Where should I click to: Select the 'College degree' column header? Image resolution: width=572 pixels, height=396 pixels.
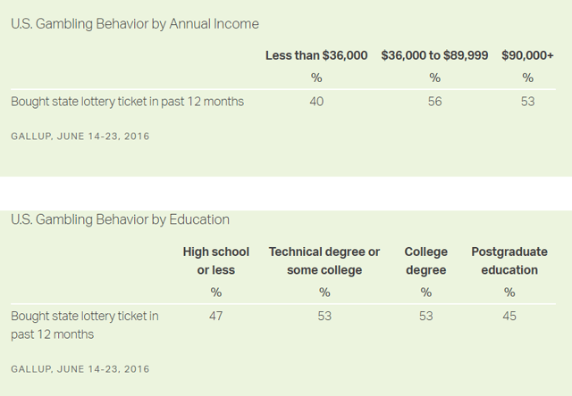tap(425, 260)
